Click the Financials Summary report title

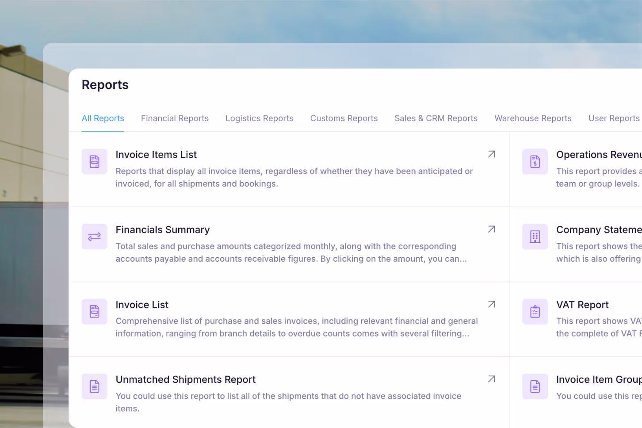163,229
